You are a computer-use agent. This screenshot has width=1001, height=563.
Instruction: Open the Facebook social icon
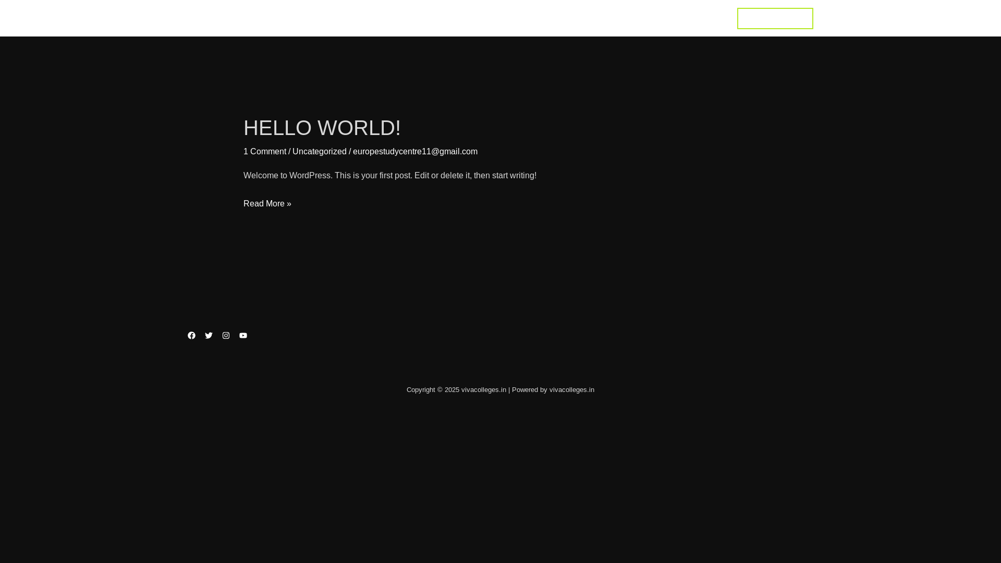point(191,335)
